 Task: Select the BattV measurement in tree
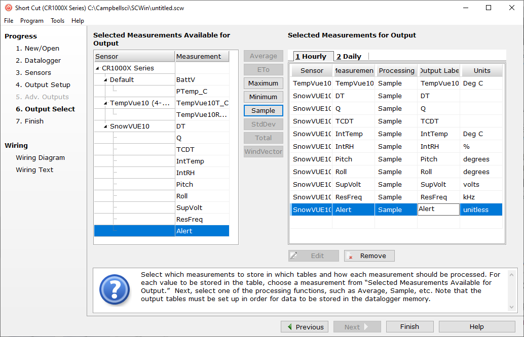point(185,80)
